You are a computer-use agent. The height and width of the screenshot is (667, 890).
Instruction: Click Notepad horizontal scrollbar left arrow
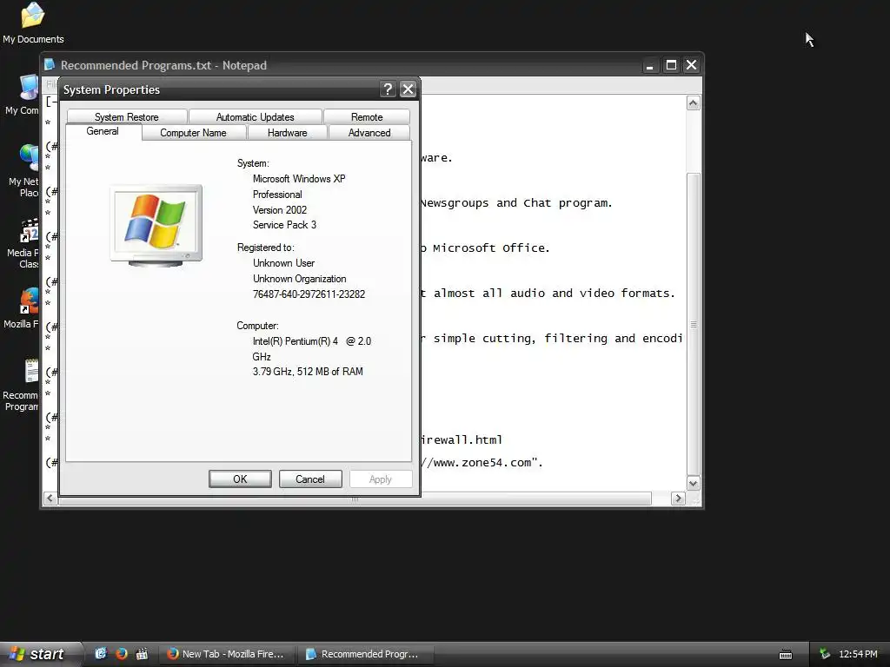click(x=50, y=498)
